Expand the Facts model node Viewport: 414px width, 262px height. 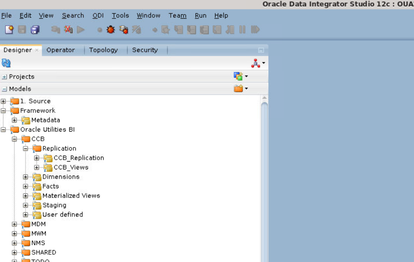pyautogui.click(x=25, y=186)
